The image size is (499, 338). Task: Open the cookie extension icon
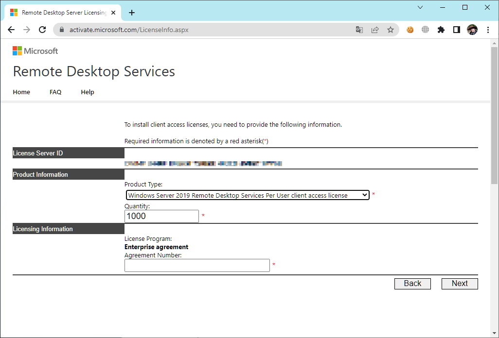pyautogui.click(x=410, y=30)
